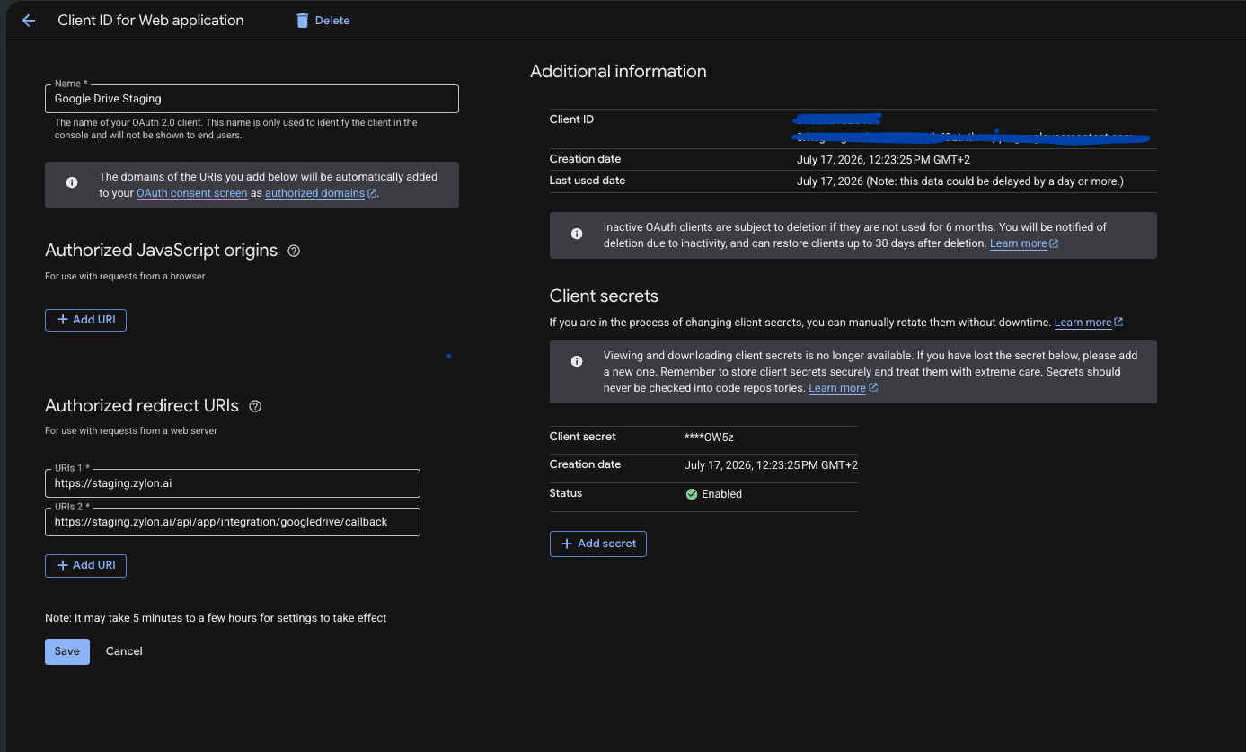Click the Client secrets heading
Image resolution: width=1246 pixels, height=752 pixels.
(x=604, y=296)
